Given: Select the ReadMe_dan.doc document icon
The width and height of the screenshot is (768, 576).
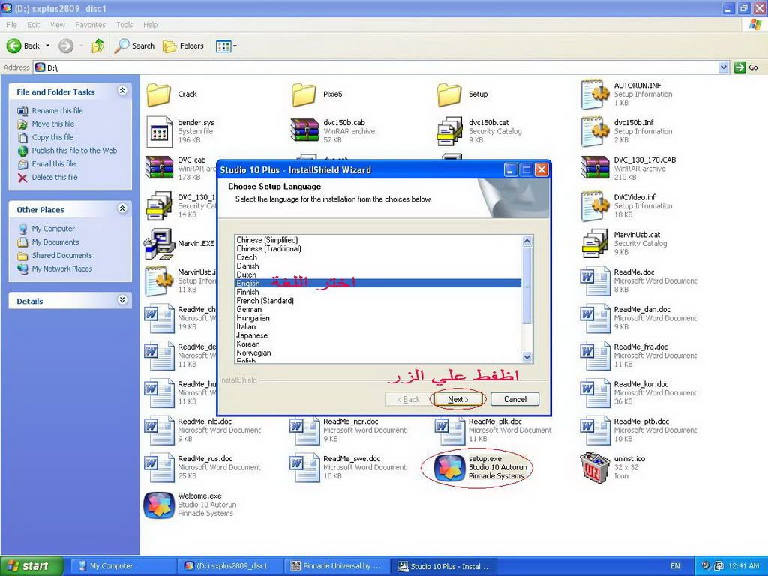Looking at the screenshot, I should [594, 318].
